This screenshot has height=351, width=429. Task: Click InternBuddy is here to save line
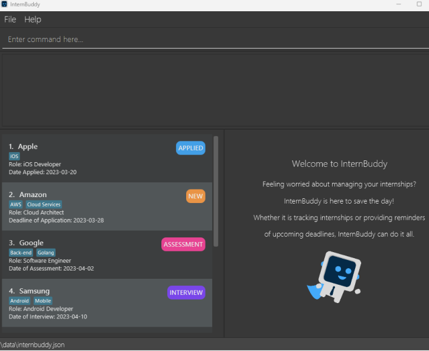click(x=339, y=201)
